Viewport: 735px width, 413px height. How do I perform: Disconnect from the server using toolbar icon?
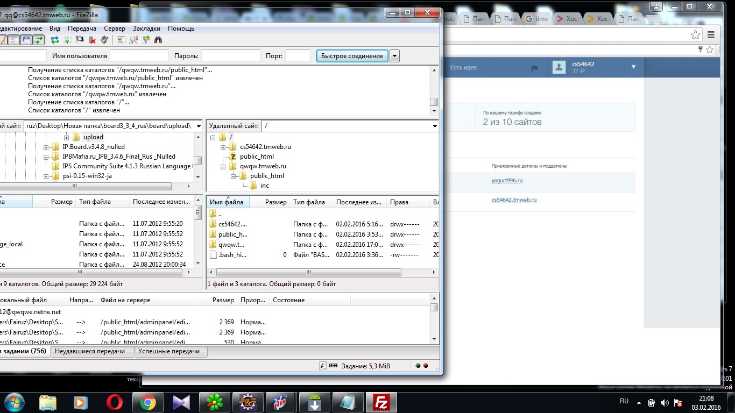[92, 40]
